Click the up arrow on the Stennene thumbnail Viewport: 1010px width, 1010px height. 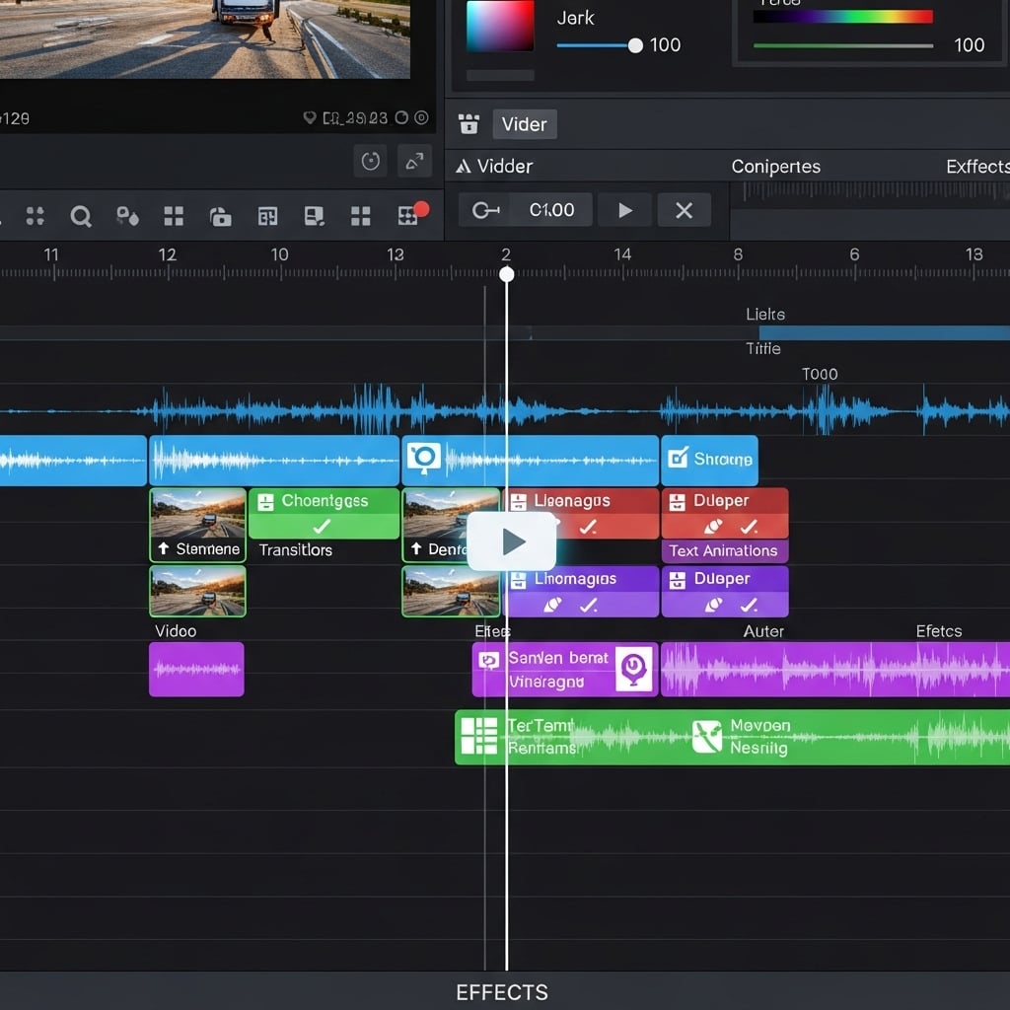(x=164, y=549)
